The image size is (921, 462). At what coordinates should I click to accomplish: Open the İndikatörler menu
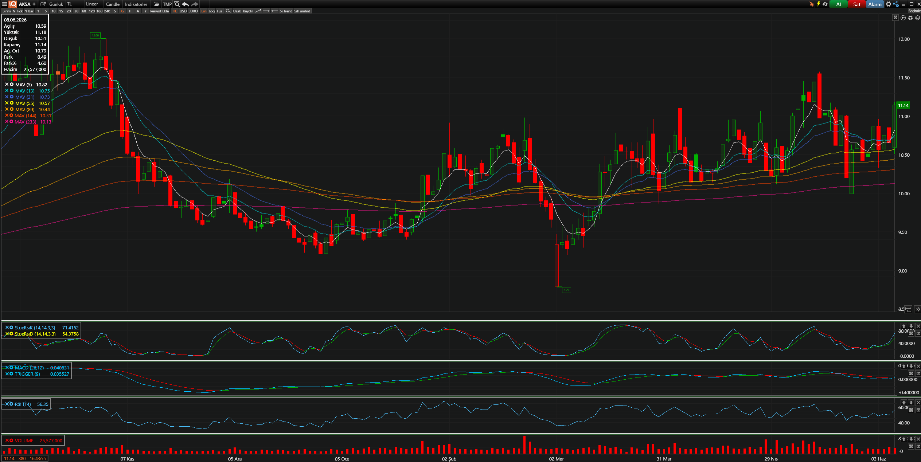click(136, 4)
